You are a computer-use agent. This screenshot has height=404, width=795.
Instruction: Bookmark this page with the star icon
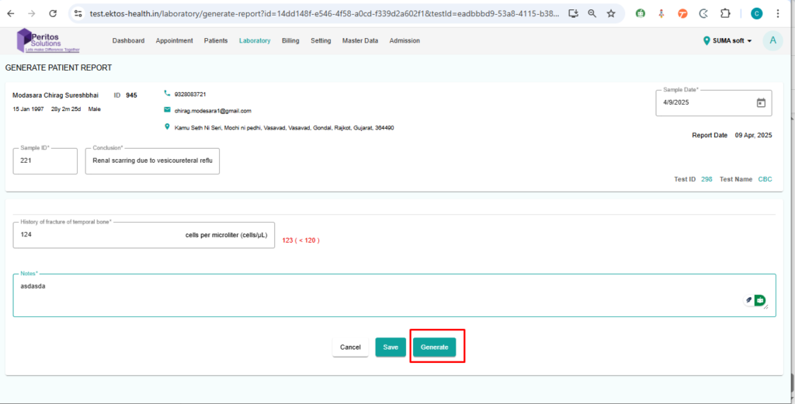(x=611, y=14)
